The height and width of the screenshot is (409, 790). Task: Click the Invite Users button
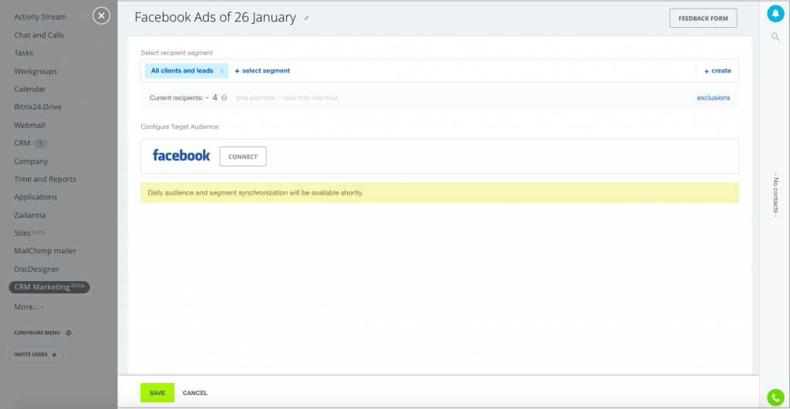tap(35, 354)
